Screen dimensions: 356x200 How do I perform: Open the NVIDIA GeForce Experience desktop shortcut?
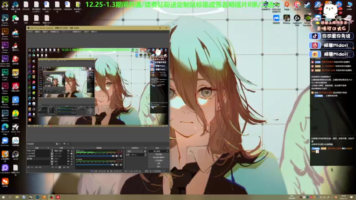[x=307, y=20]
